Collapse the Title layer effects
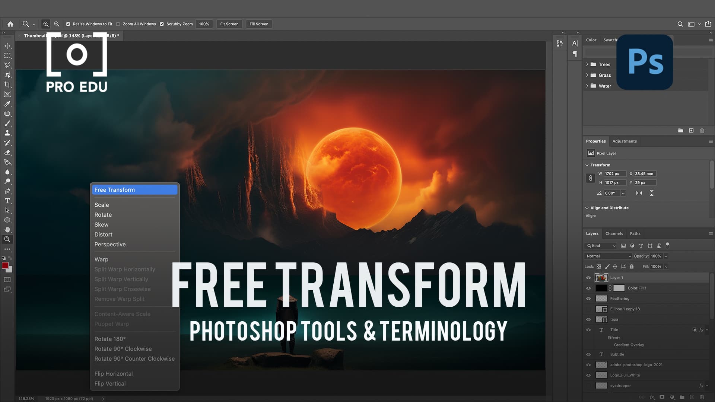715x402 pixels. [x=706, y=329]
